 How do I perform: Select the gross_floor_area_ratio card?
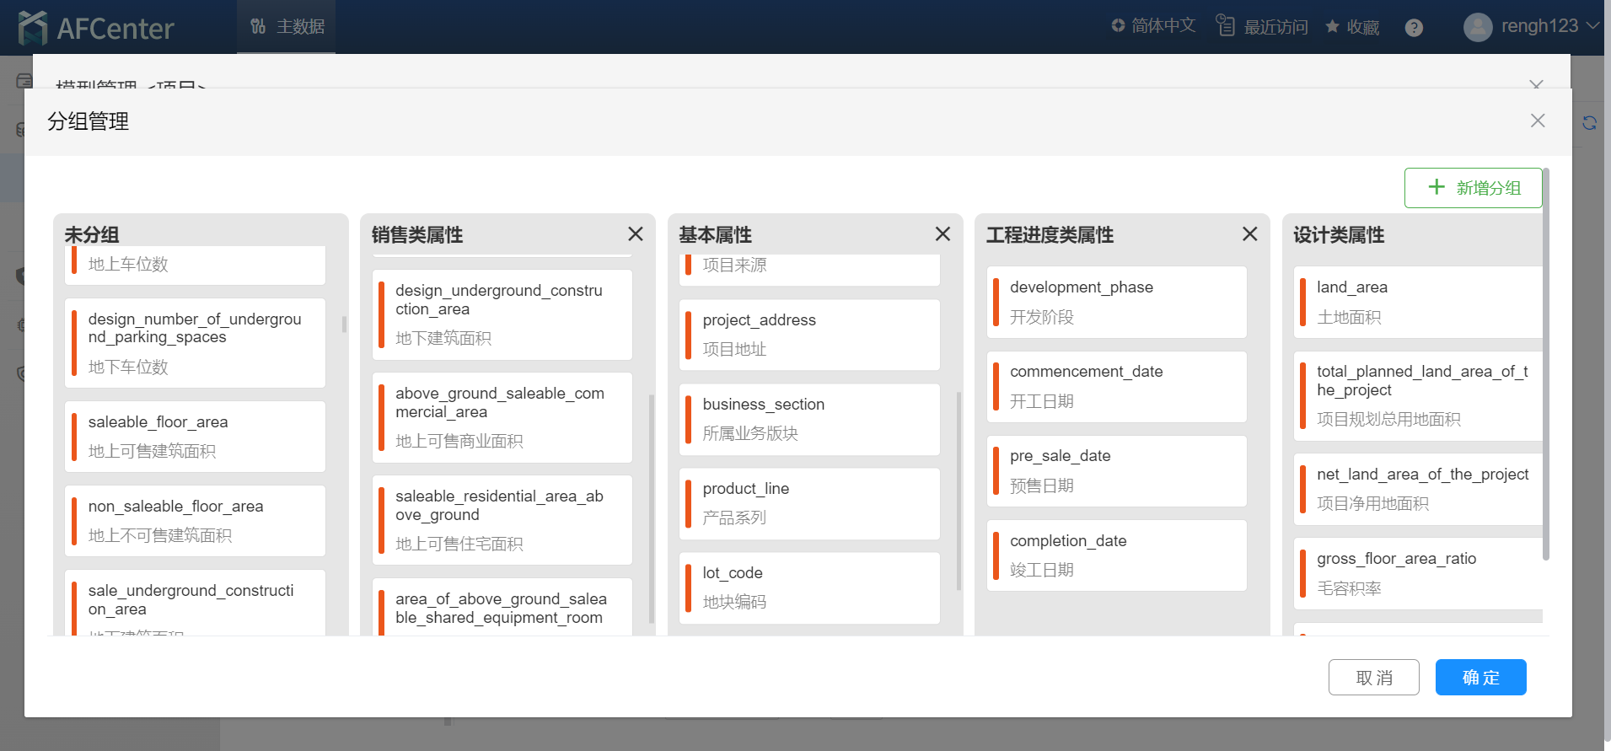[x=1418, y=573]
